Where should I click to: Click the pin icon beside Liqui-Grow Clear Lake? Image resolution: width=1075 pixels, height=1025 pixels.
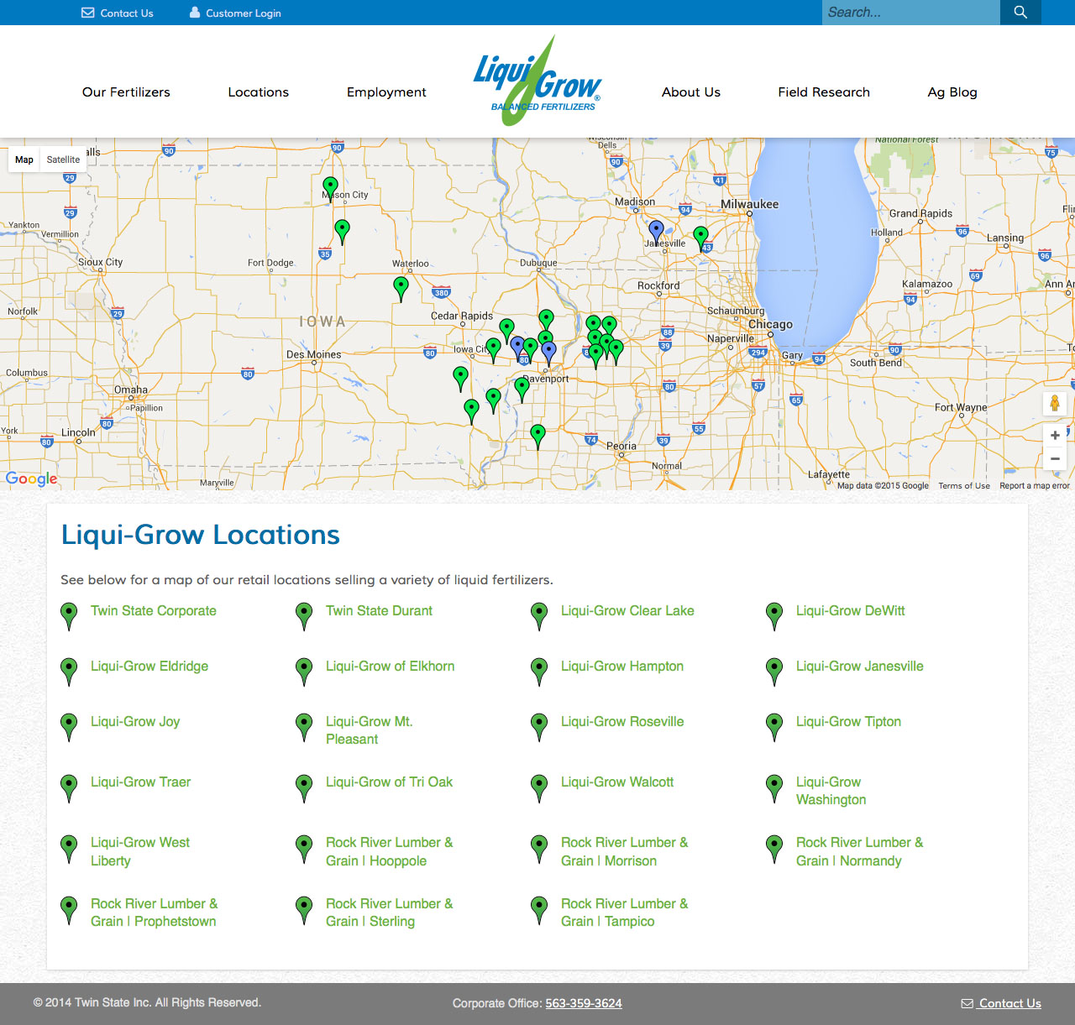pyautogui.click(x=540, y=616)
